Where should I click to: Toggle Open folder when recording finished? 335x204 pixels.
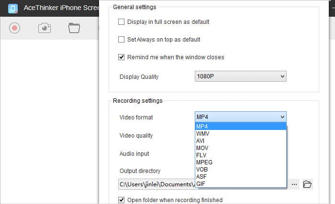122,200
